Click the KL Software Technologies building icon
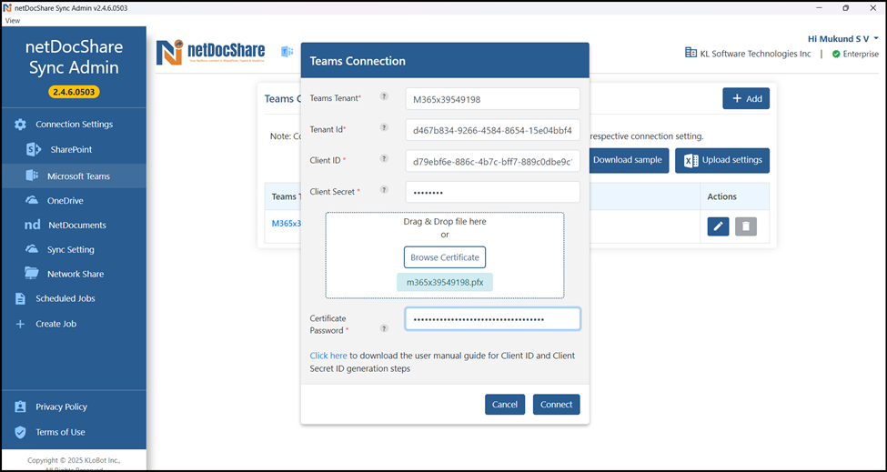 (690, 53)
